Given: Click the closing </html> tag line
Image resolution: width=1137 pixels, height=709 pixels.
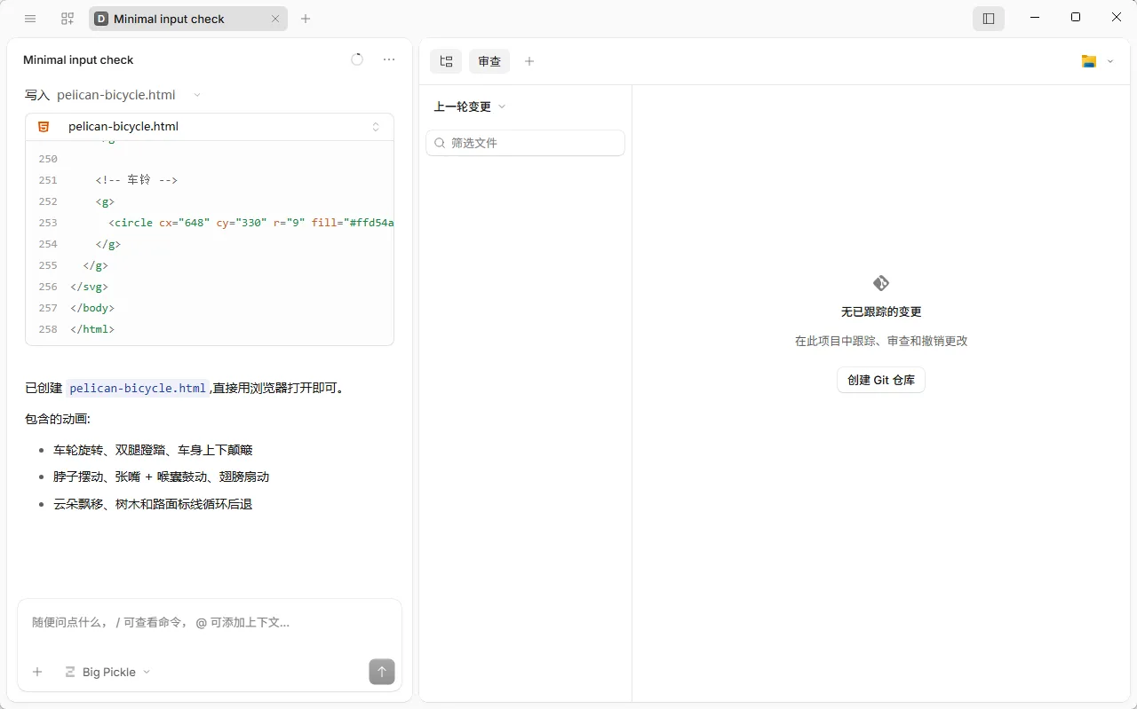Looking at the screenshot, I should (x=92, y=329).
